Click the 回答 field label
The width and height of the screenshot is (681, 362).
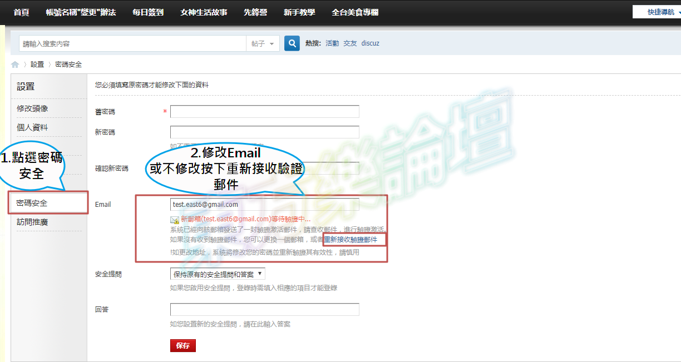(102, 309)
